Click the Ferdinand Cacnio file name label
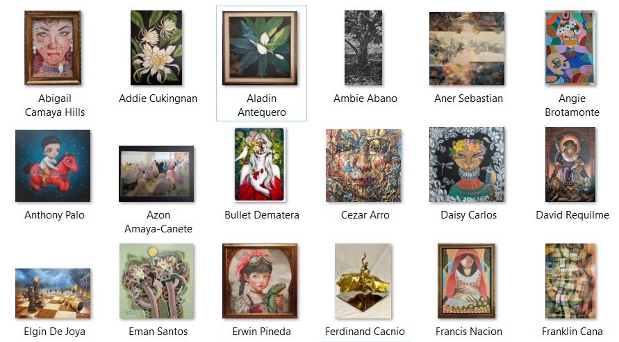The width and height of the screenshot is (619, 342). tap(365, 332)
